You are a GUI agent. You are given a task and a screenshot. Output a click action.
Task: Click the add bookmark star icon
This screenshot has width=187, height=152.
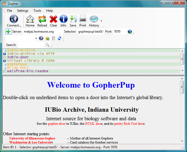(x=47, y=38)
